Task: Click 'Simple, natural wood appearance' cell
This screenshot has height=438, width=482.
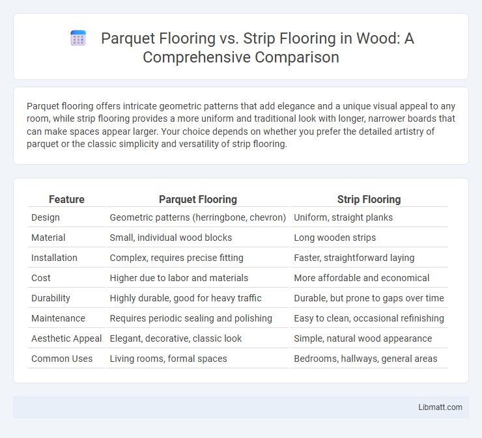Action: [363, 338]
